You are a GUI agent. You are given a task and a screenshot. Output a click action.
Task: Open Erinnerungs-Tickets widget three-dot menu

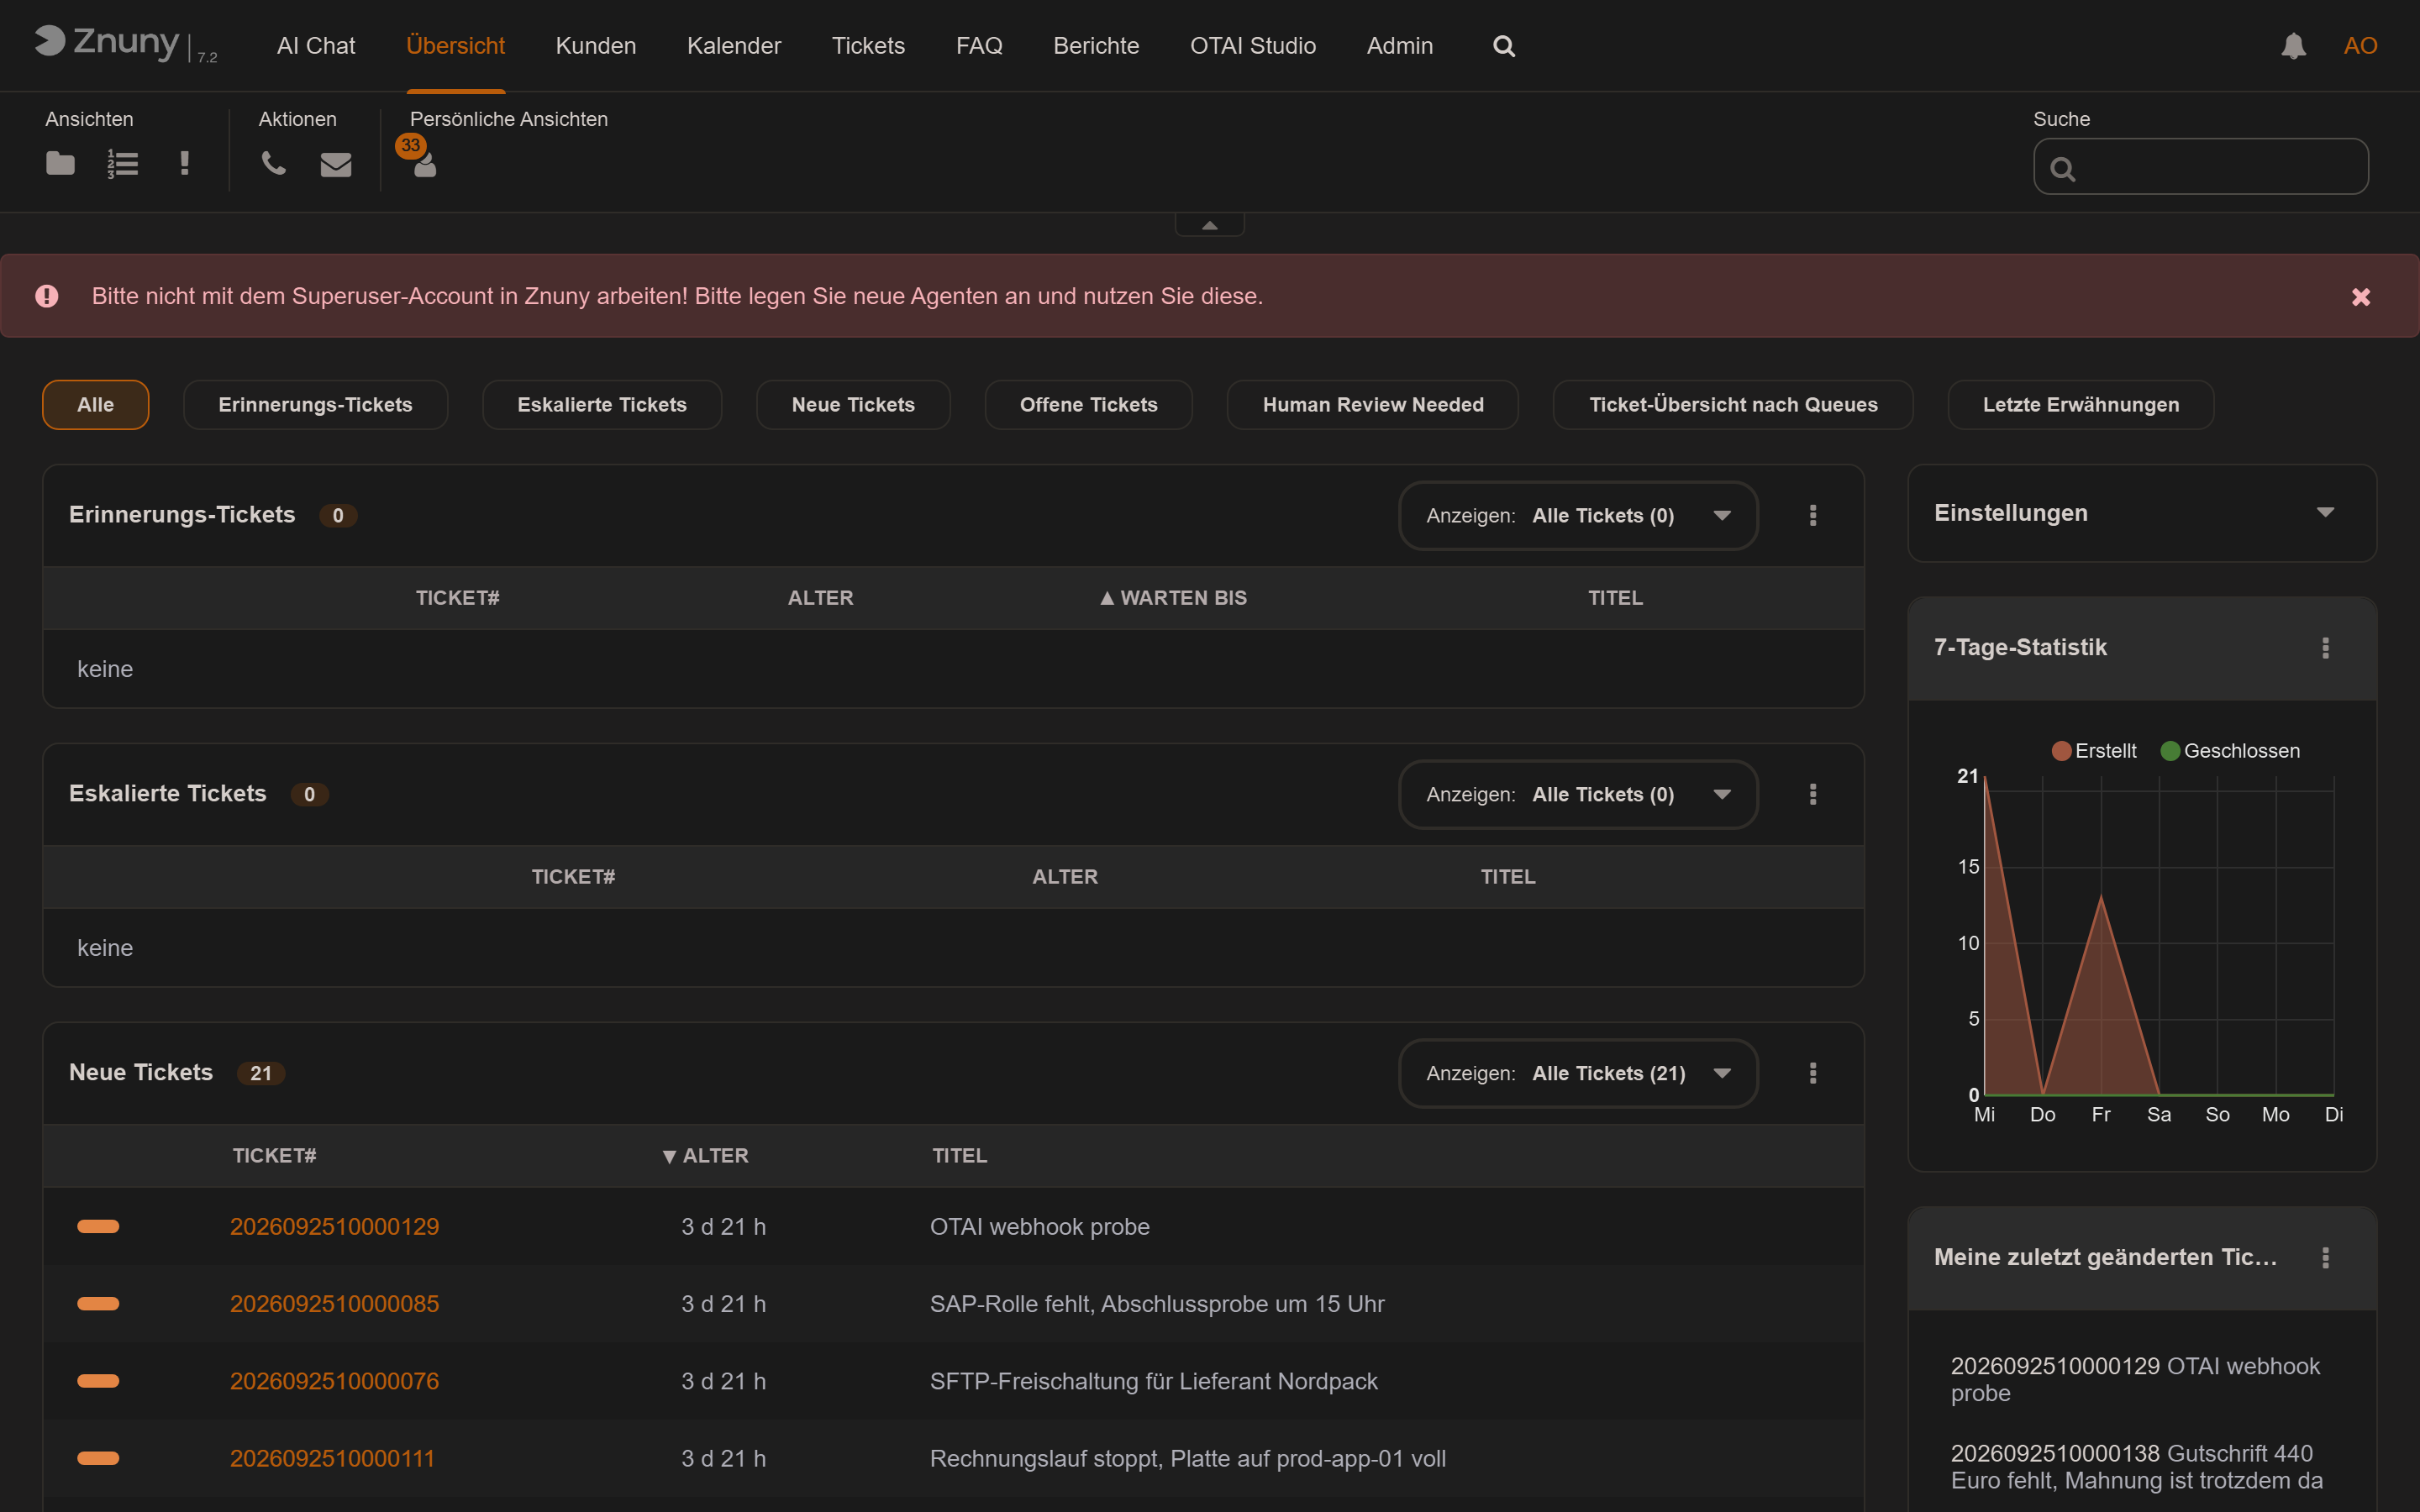[x=1812, y=515]
